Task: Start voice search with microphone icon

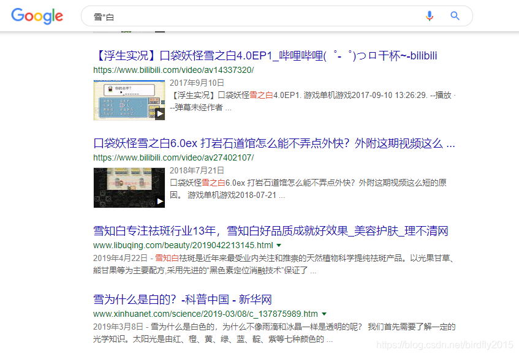Action: coord(430,16)
